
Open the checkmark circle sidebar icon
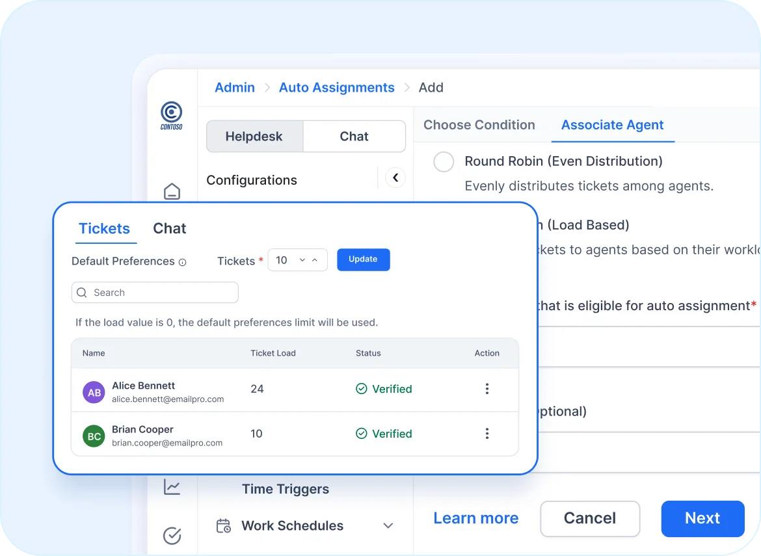click(172, 536)
